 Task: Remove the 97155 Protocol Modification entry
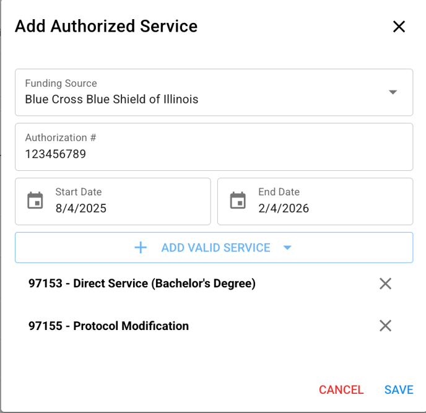tap(385, 326)
